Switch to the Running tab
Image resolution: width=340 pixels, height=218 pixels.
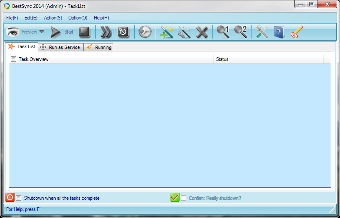click(x=99, y=47)
